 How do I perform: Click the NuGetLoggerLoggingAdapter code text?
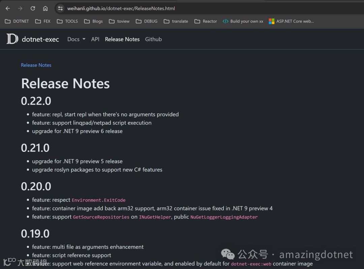click(x=224, y=217)
